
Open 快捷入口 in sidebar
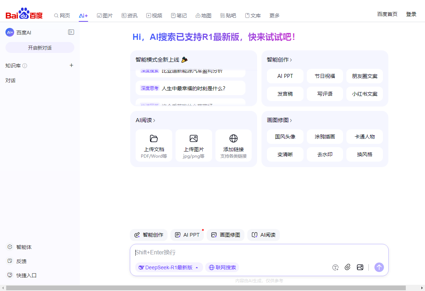(x=22, y=275)
